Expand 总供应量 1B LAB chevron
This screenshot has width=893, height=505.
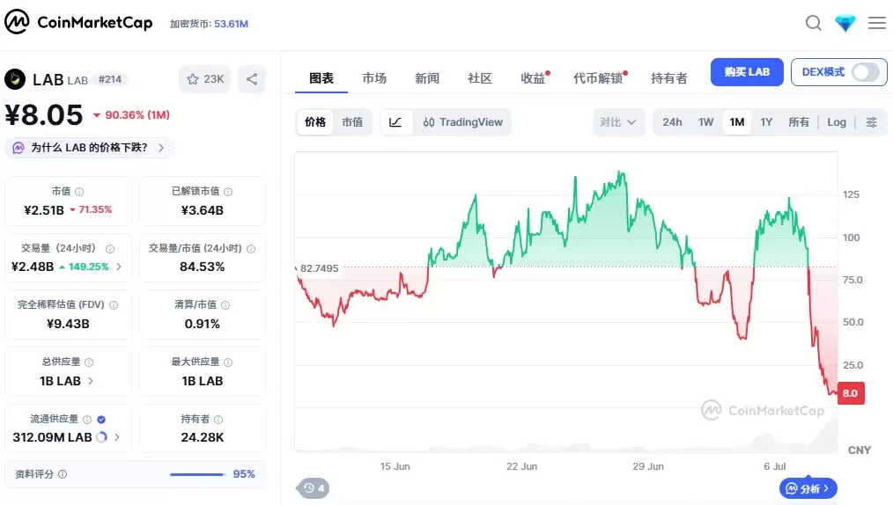91,380
